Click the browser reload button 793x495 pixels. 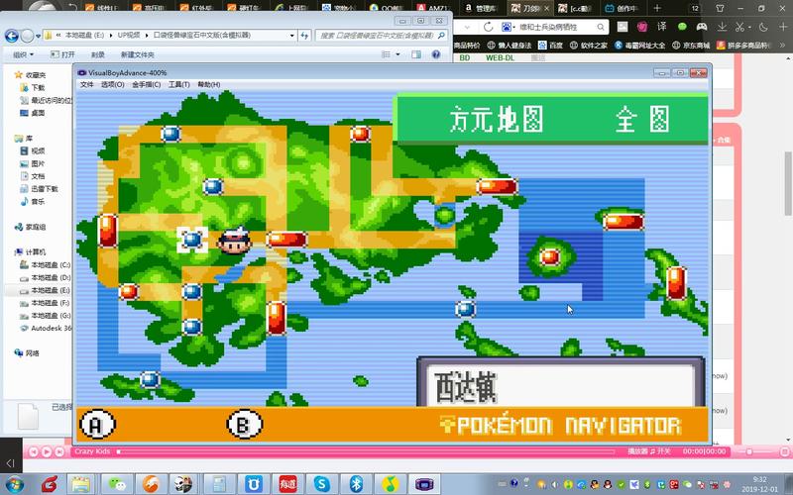[488, 27]
